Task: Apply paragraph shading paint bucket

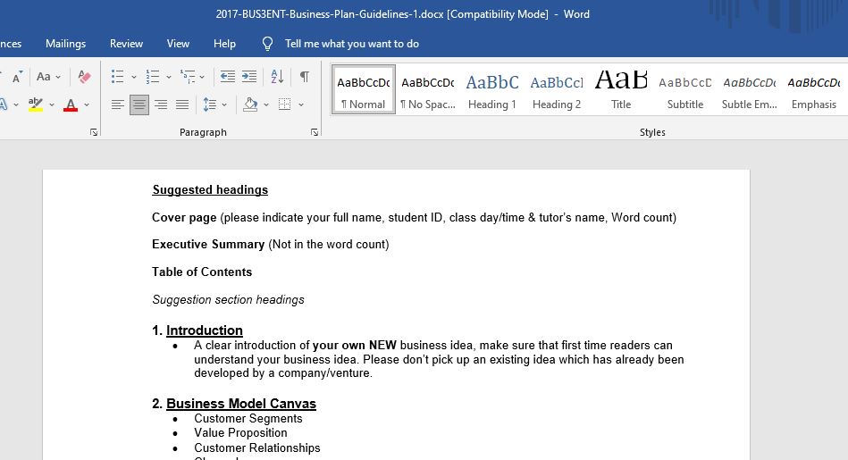Action: pos(250,105)
